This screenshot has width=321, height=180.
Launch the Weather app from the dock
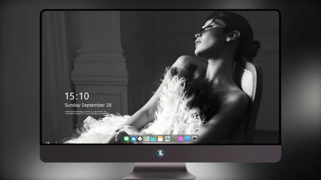tap(134, 139)
